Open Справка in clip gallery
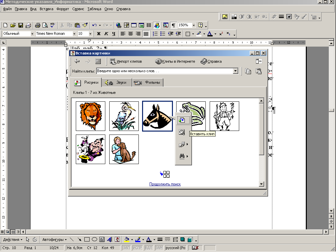The height and width of the screenshot is (252, 336). [x=211, y=61]
